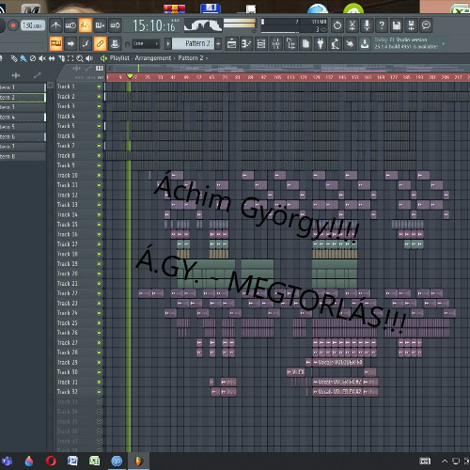The width and height of the screenshot is (470, 470).
Task: Mute Track 29 via its green LED
Action: tap(99, 363)
